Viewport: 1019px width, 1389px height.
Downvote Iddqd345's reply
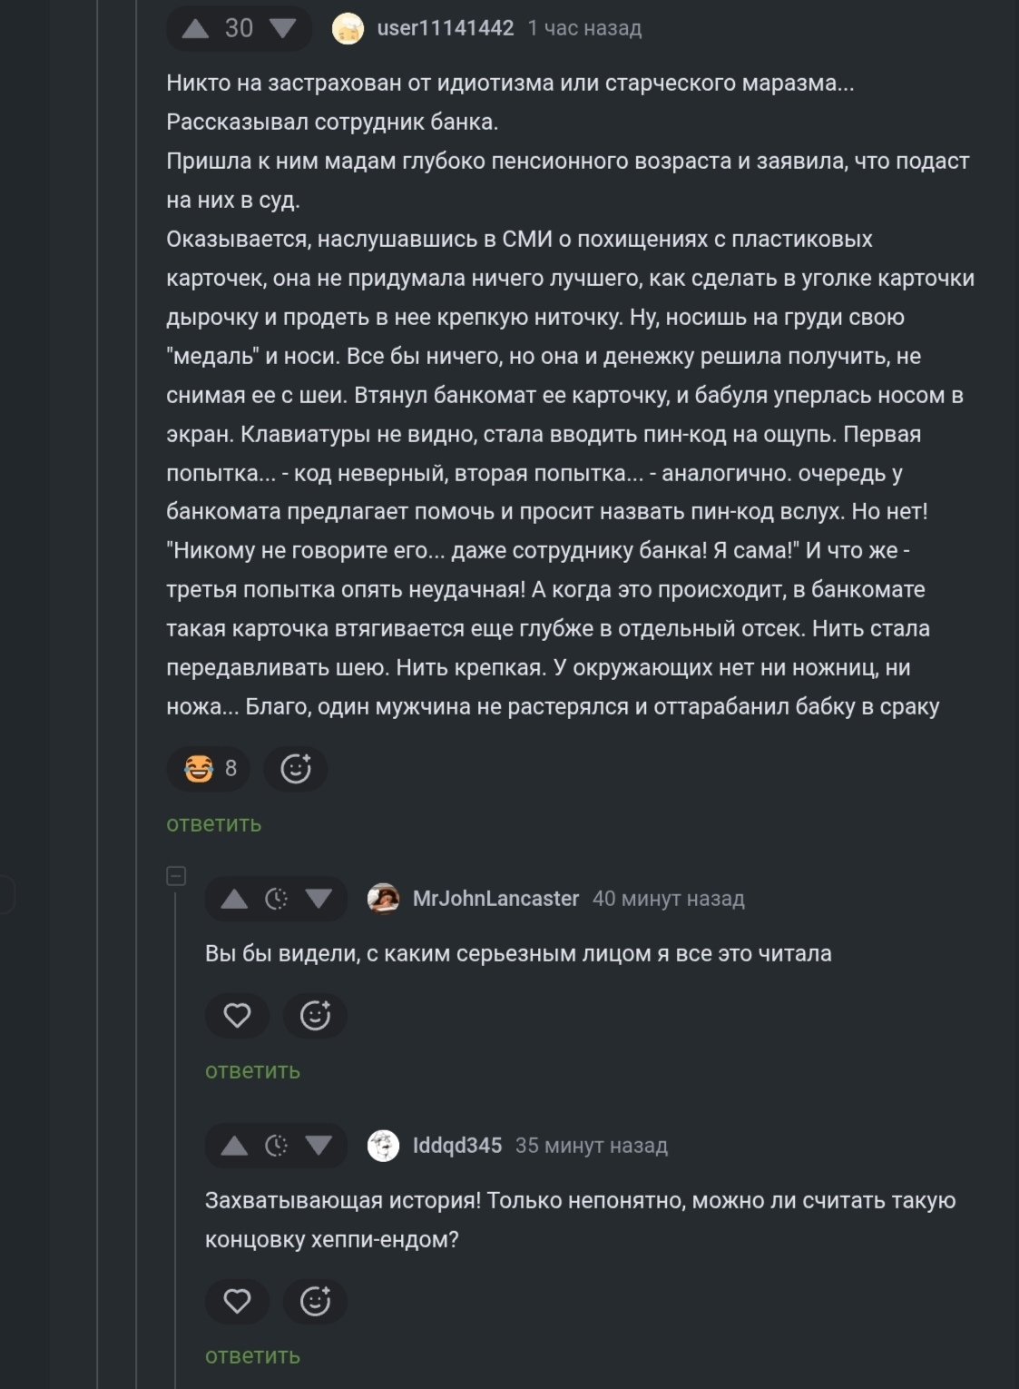coord(318,1146)
